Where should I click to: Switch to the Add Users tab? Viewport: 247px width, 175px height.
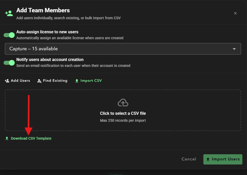(x=17, y=81)
